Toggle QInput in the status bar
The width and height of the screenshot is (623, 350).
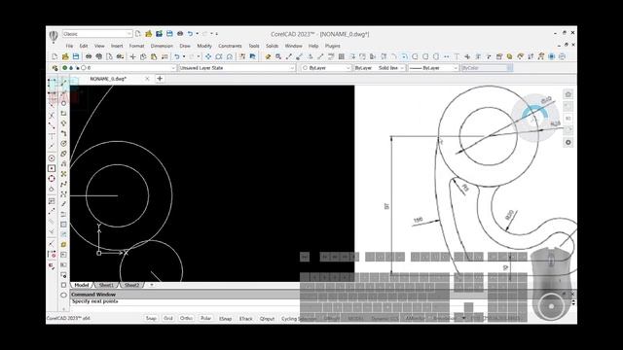267,318
